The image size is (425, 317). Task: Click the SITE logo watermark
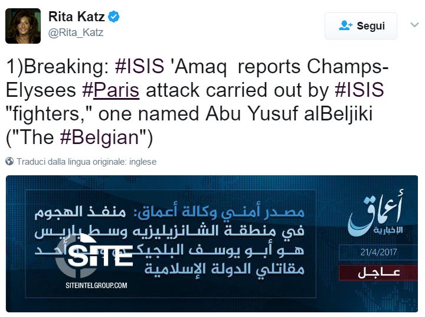99,251
